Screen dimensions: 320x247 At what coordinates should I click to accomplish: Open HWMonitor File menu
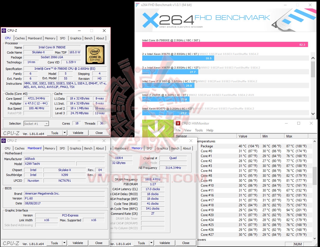178,130
